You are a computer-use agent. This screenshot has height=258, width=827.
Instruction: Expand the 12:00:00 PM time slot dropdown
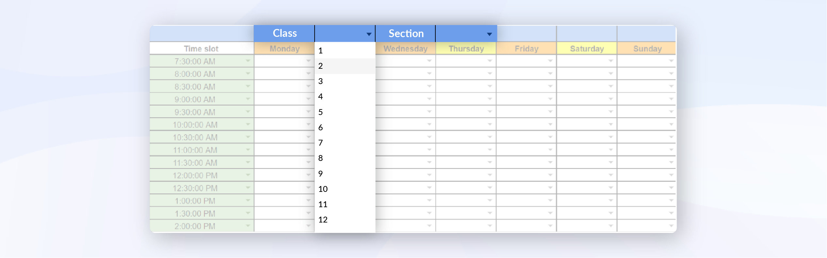click(248, 175)
